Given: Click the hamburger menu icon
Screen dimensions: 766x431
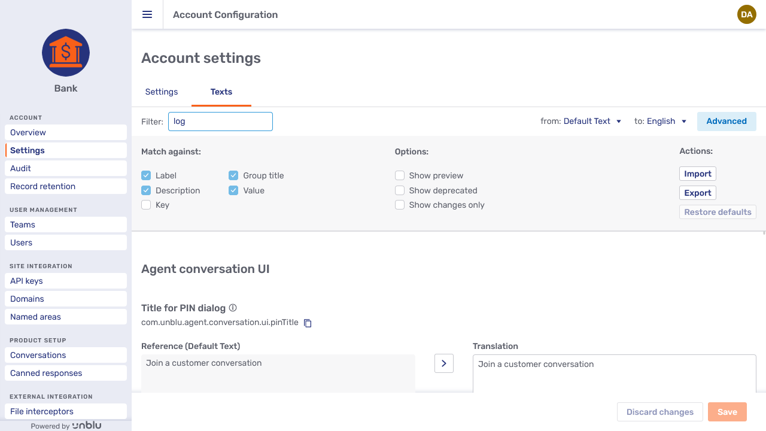Looking at the screenshot, I should click(x=147, y=14).
